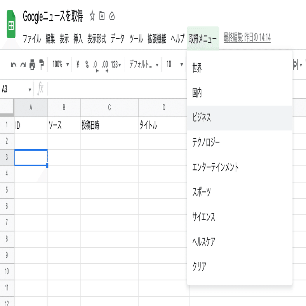Open the 編集 menu

click(x=50, y=38)
